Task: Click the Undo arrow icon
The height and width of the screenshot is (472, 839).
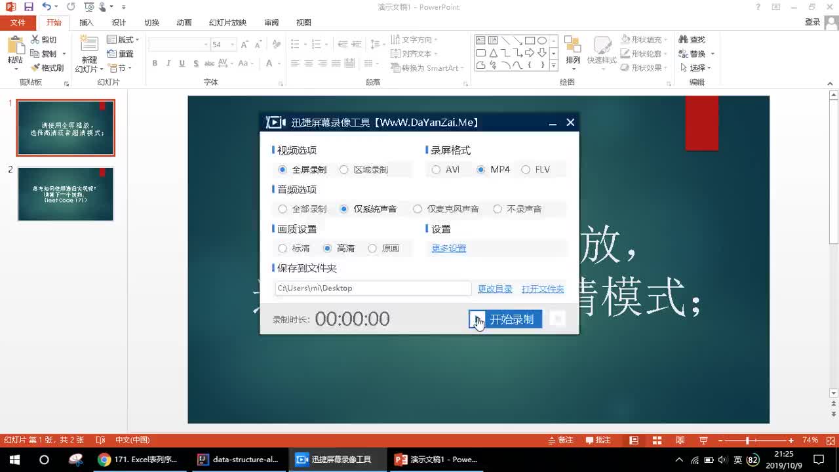Action: click(46, 7)
